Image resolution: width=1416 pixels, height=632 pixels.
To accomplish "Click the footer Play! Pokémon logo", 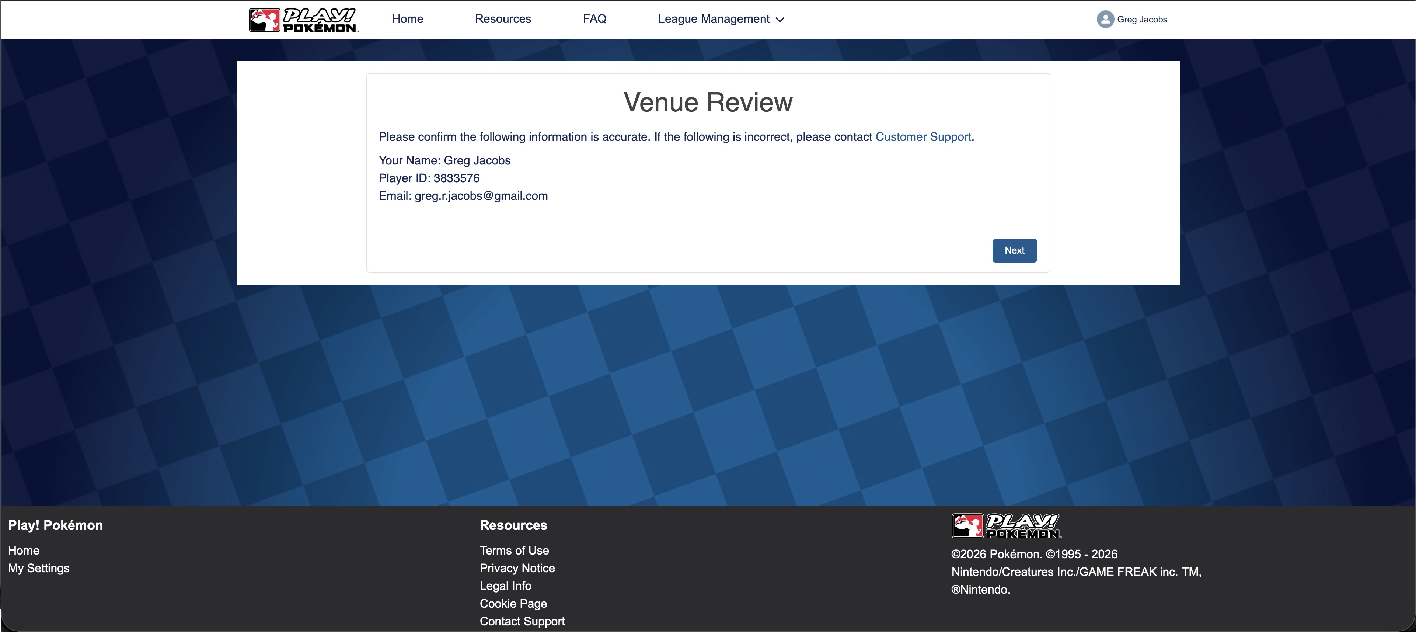I will pyautogui.click(x=1006, y=526).
